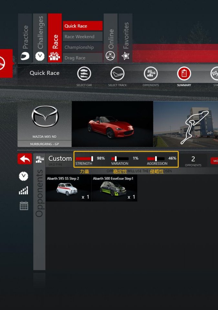Viewport: 218px width, 310px height.
Task: Click the Quick Race heading text
Action: point(45,73)
